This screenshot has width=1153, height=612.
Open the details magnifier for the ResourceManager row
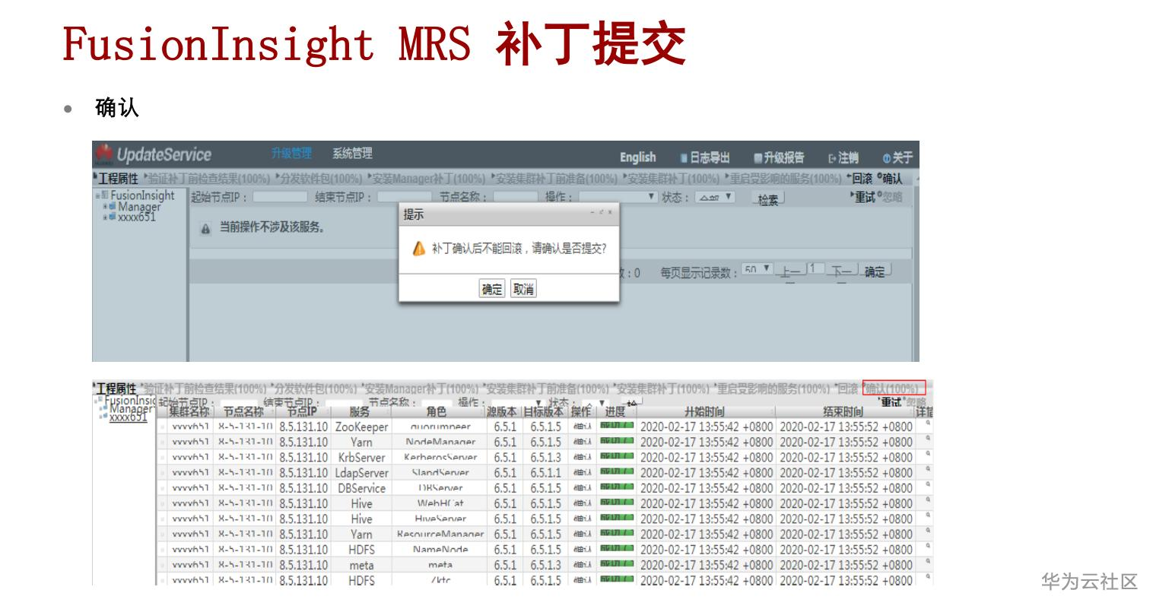pos(929,531)
